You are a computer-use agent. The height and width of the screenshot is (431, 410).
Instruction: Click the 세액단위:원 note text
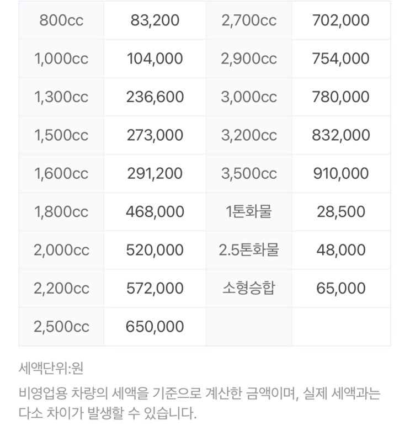[51, 368]
